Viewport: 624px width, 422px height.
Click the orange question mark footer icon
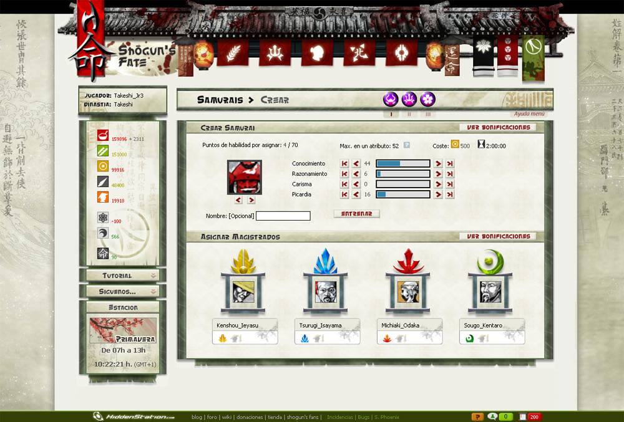tap(477, 417)
